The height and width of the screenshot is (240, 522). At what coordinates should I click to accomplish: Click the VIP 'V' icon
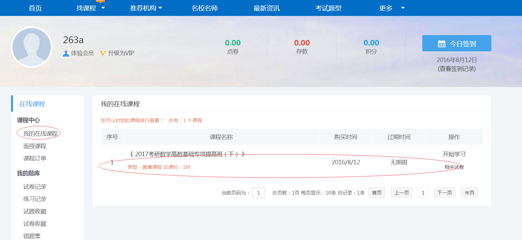pos(103,53)
